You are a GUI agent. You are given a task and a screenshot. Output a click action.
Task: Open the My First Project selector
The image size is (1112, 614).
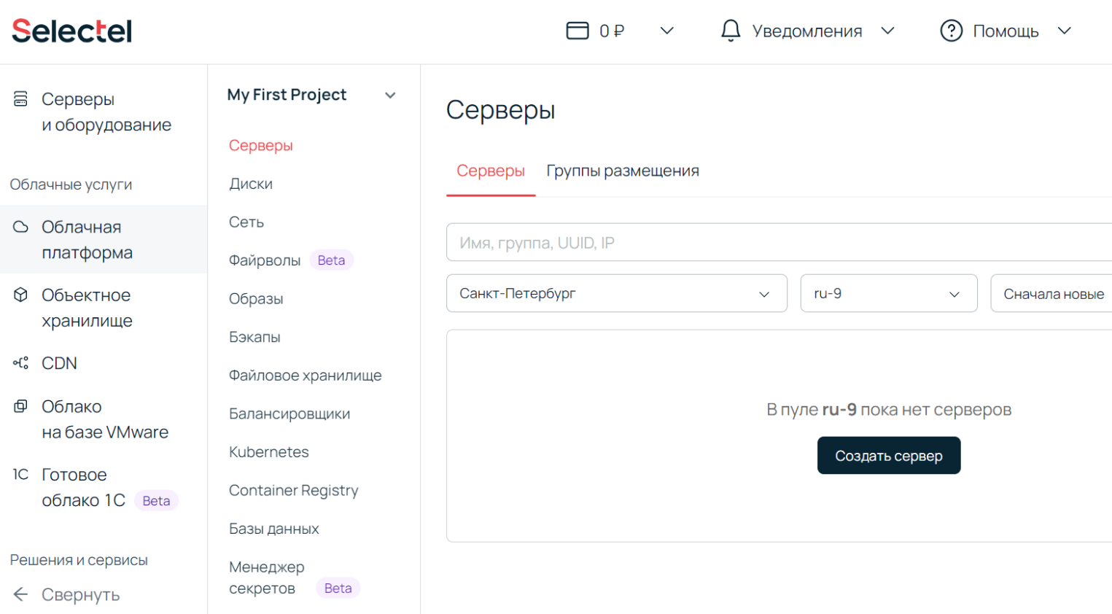pyautogui.click(x=312, y=95)
